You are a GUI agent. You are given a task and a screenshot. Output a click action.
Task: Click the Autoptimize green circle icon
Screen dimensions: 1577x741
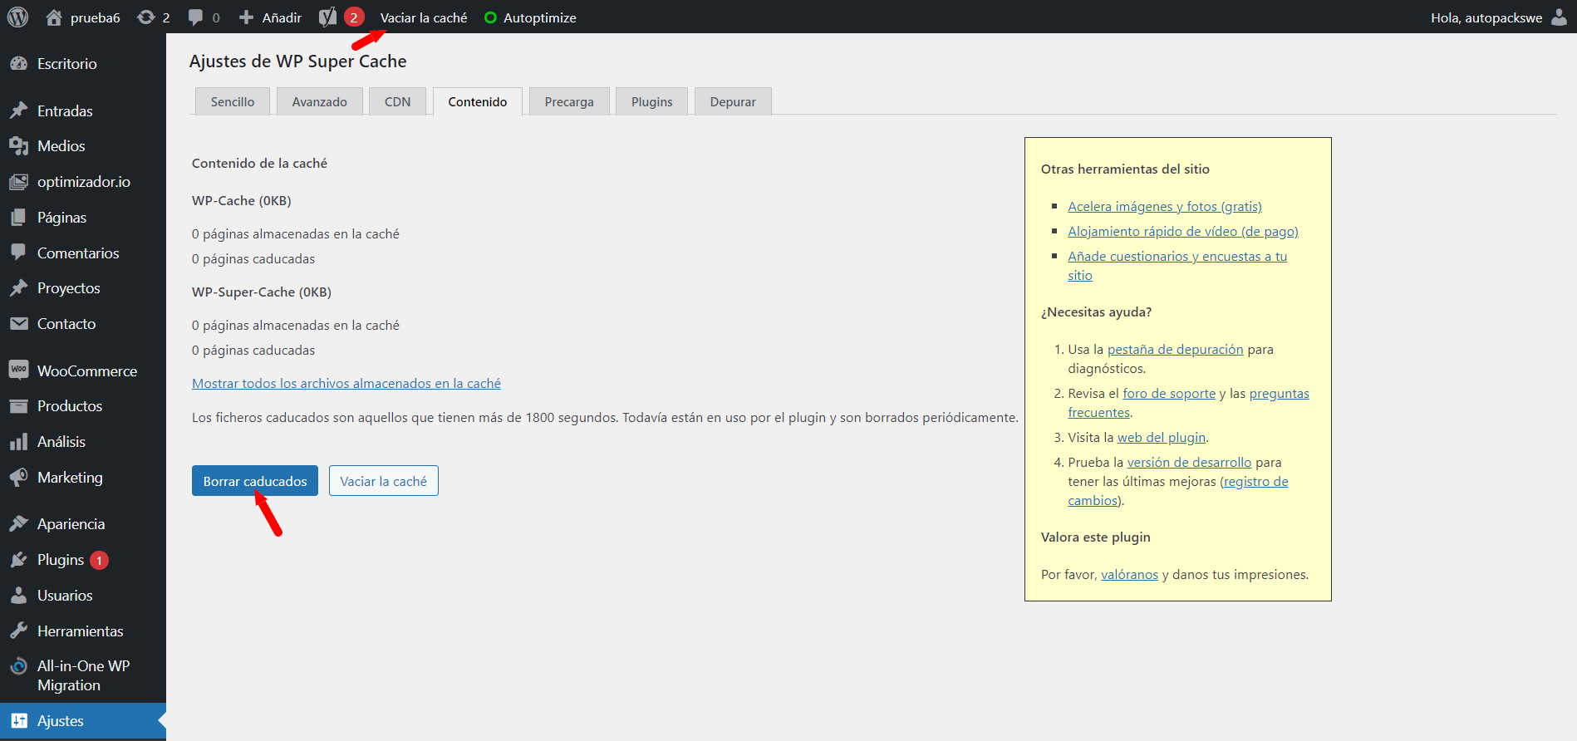tap(490, 17)
